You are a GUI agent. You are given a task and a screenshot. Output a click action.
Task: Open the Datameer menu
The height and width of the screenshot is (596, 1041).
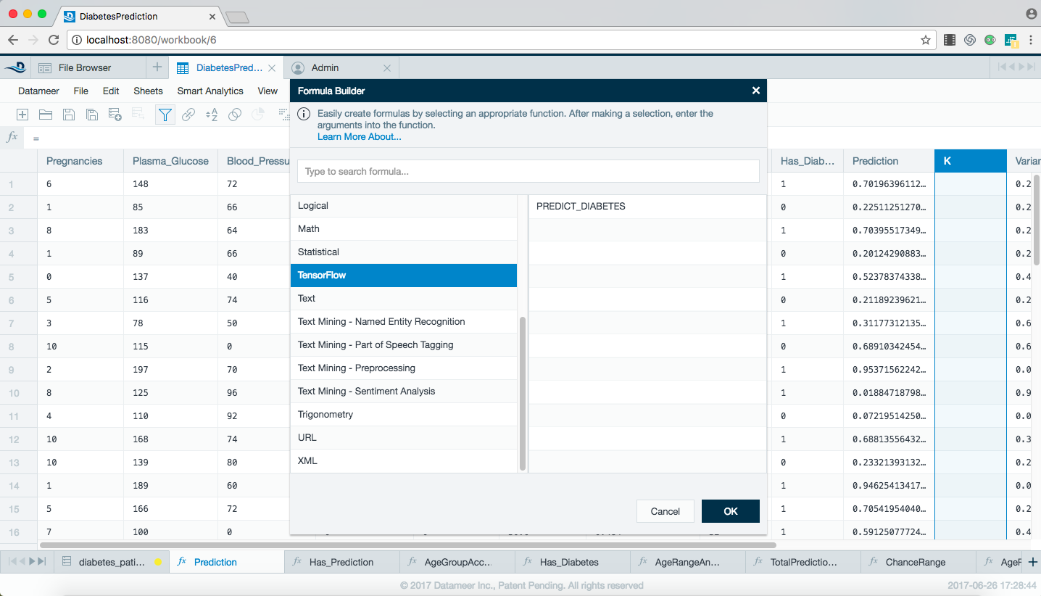click(39, 91)
